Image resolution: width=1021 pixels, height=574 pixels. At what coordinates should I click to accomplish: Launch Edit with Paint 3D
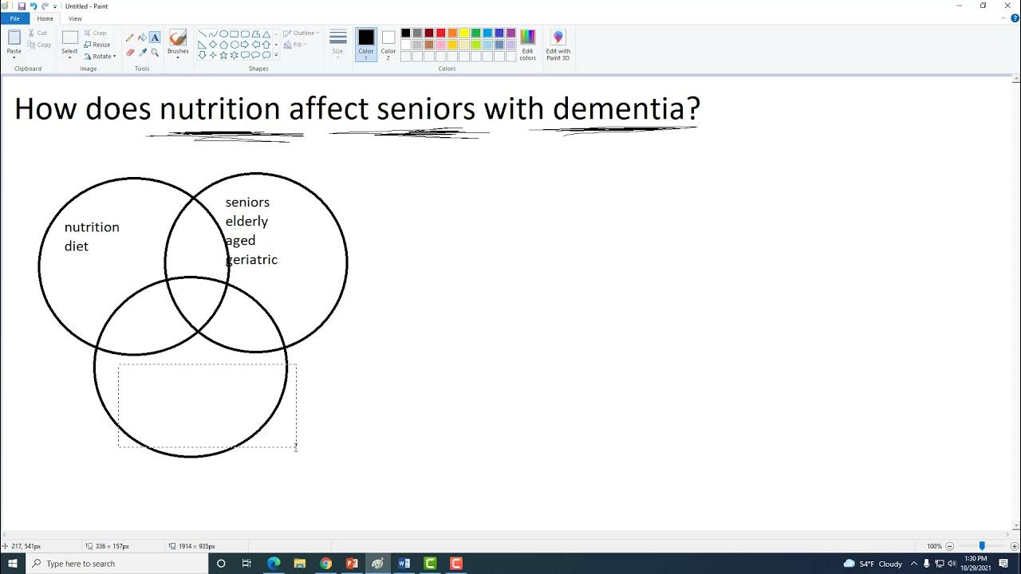(x=558, y=45)
